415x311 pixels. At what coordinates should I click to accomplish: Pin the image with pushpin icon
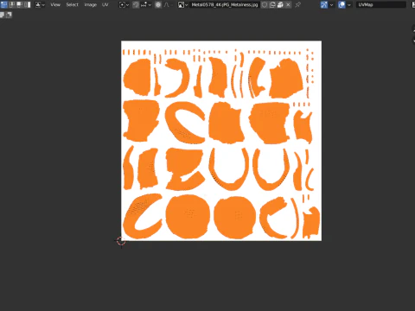pyautogui.click(x=298, y=4)
